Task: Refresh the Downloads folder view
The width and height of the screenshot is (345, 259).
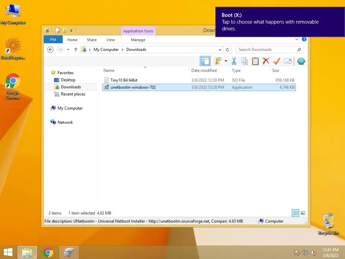Action: click(227, 50)
